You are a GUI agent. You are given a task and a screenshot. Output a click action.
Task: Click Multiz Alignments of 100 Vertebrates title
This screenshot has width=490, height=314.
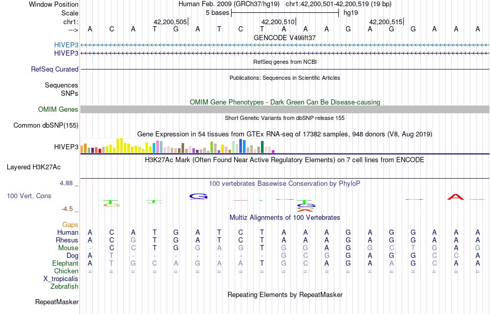click(x=285, y=218)
